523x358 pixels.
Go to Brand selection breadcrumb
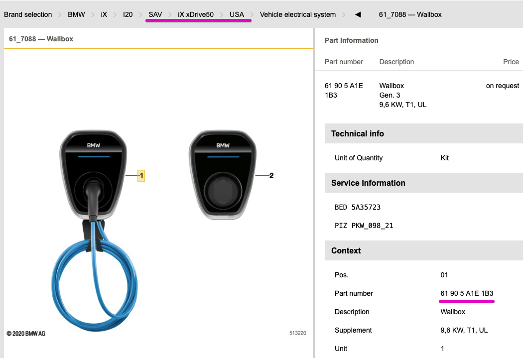point(28,14)
